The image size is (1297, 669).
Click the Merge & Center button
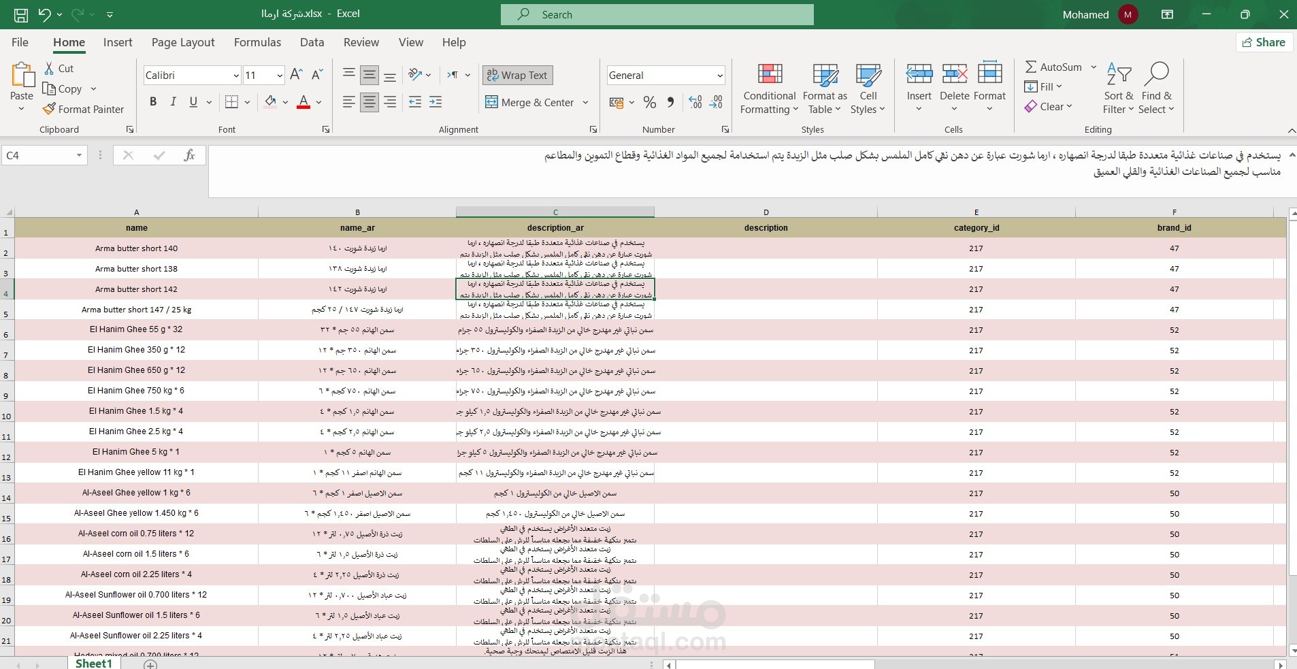(x=529, y=103)
